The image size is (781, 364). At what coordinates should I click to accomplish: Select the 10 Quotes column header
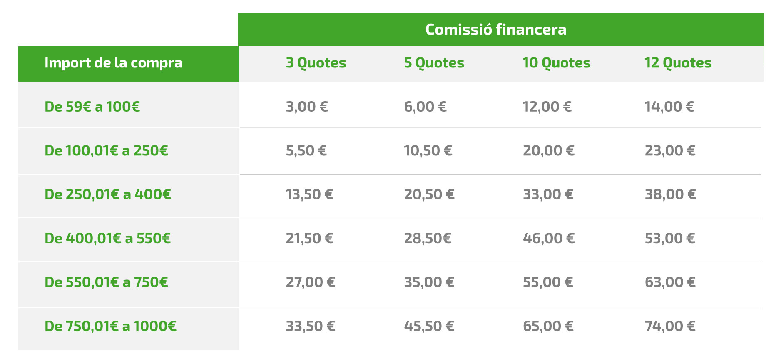(x=557, y=63)
